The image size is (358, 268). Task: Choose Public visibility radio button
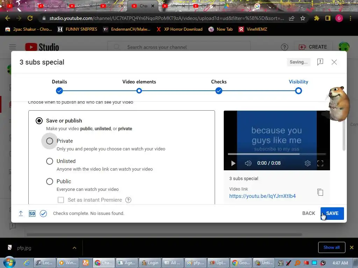(x=50, y=181)
